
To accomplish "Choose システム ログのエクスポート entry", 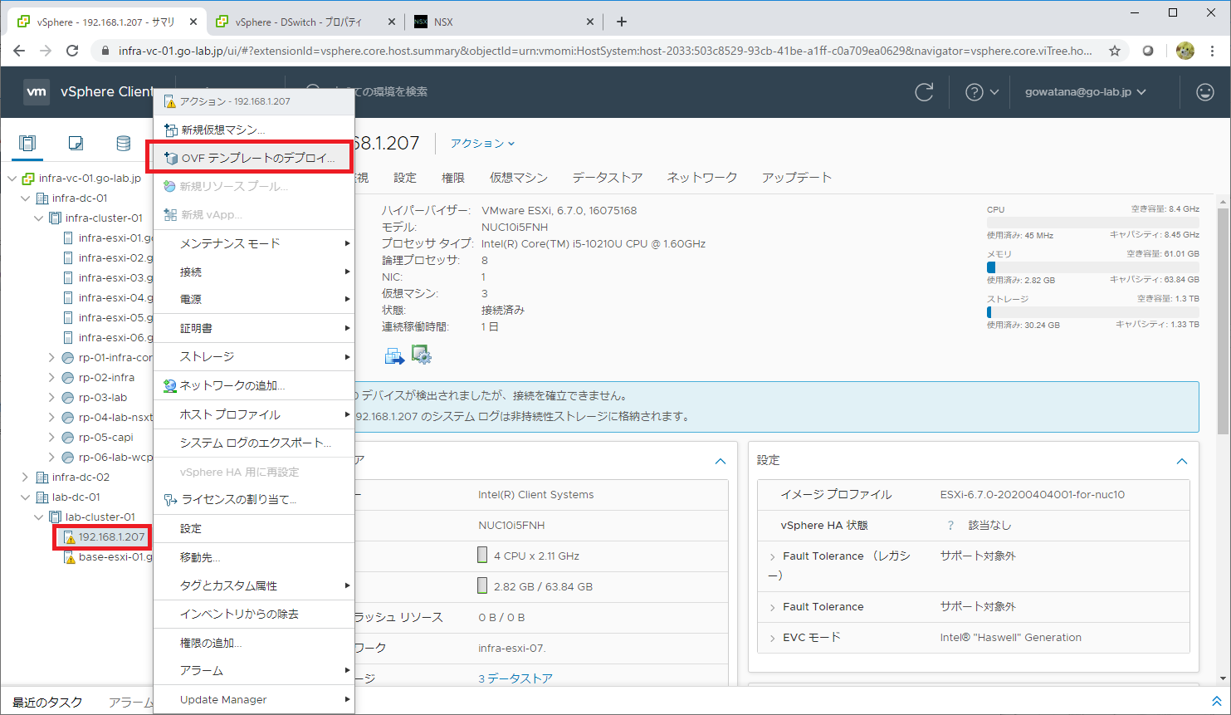I will [x=254, y=443].
